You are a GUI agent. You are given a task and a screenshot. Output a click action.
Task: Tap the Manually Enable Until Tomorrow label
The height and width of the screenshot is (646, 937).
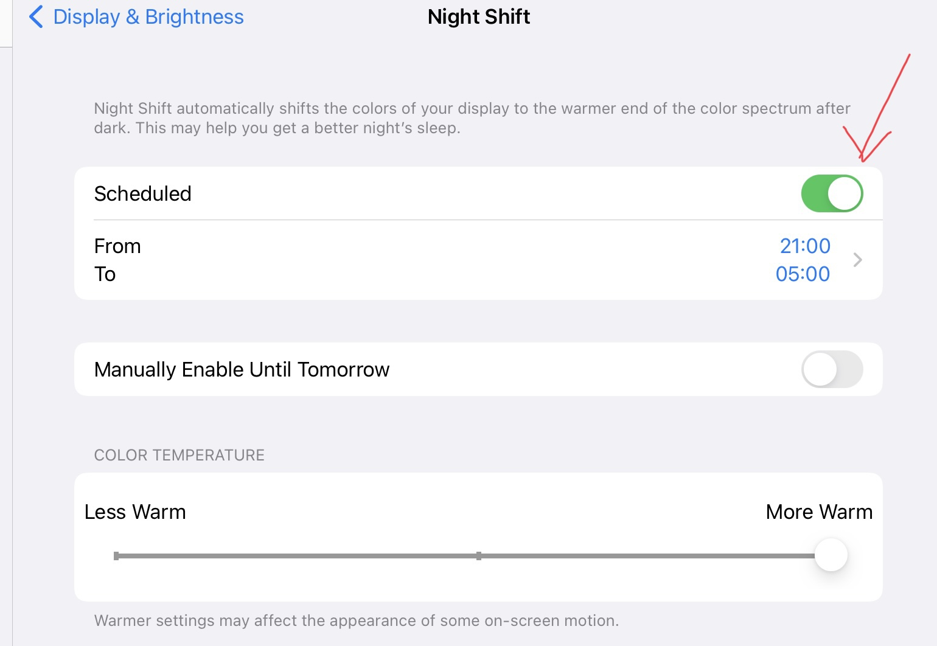click(242, 369)
